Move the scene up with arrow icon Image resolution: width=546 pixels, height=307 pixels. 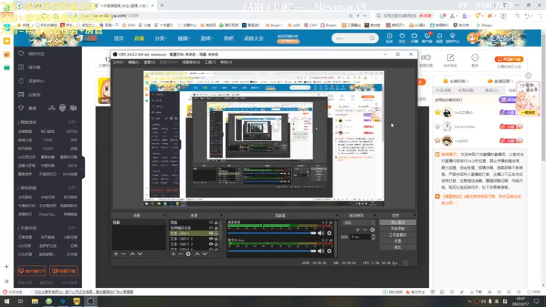[x=132, y=254]
